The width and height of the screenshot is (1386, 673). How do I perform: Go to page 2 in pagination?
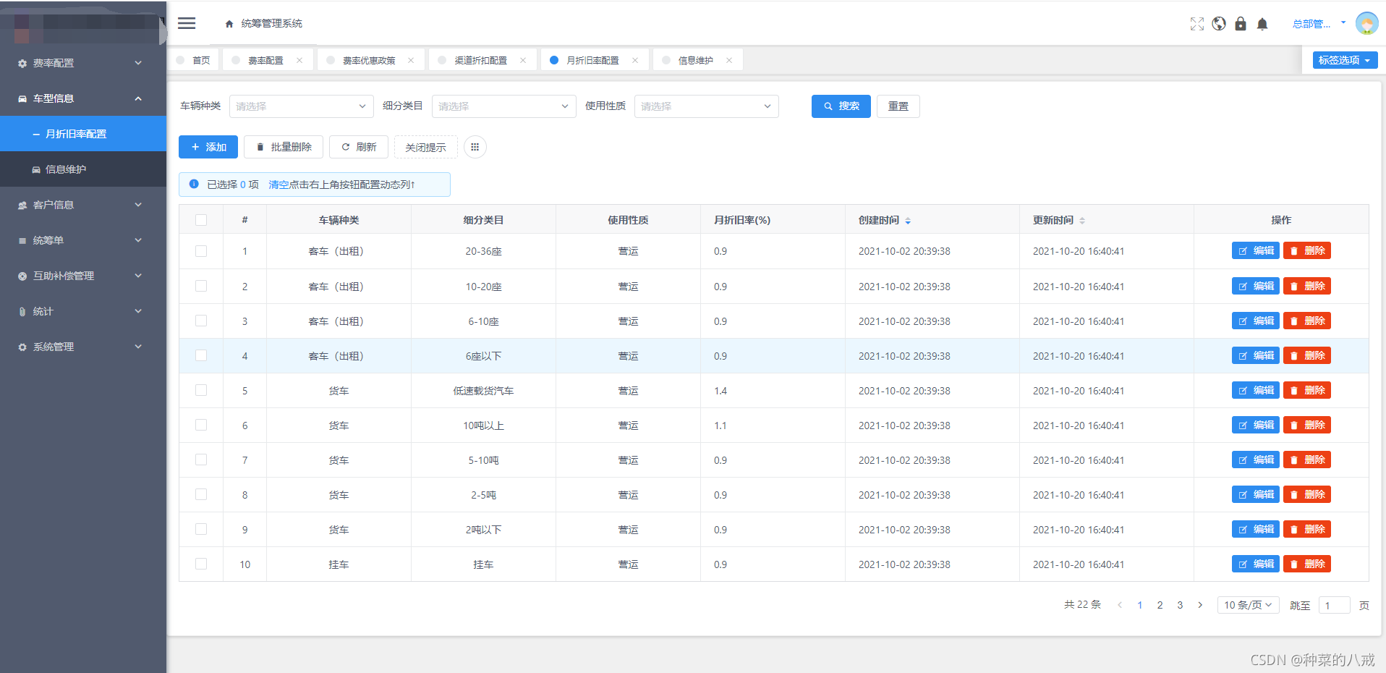point(1160,605)
